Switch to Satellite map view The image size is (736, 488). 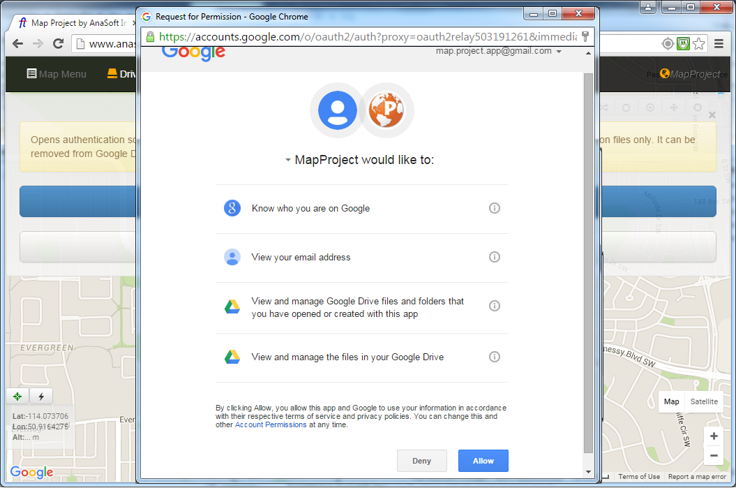704,401
